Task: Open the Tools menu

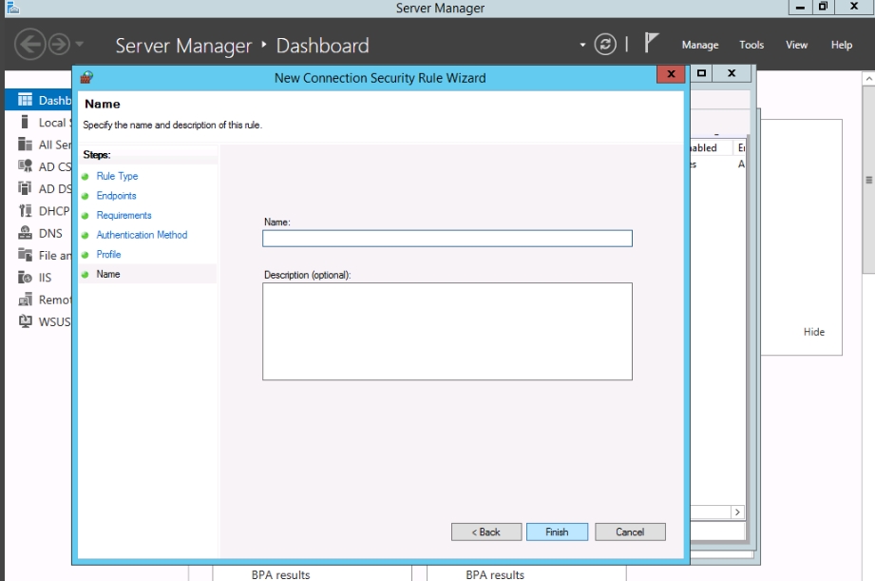Action: click(751, 45)
